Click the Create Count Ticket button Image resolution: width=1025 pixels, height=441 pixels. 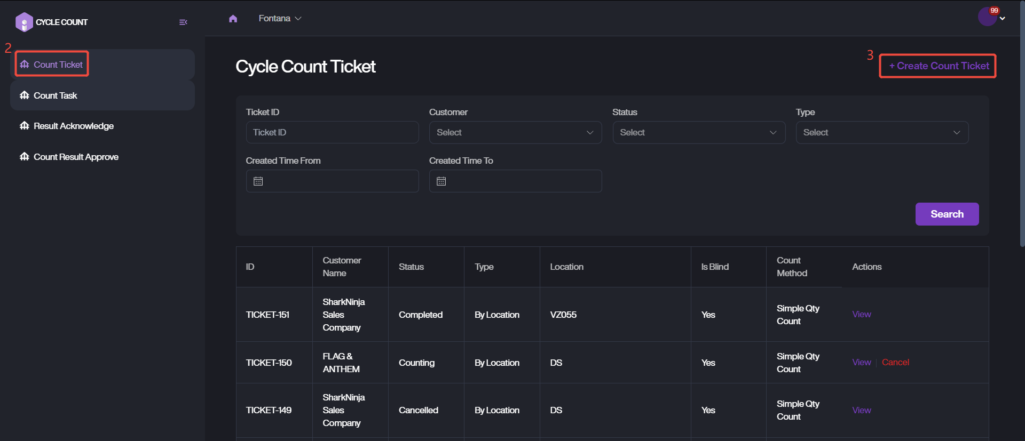click(939, 66)
